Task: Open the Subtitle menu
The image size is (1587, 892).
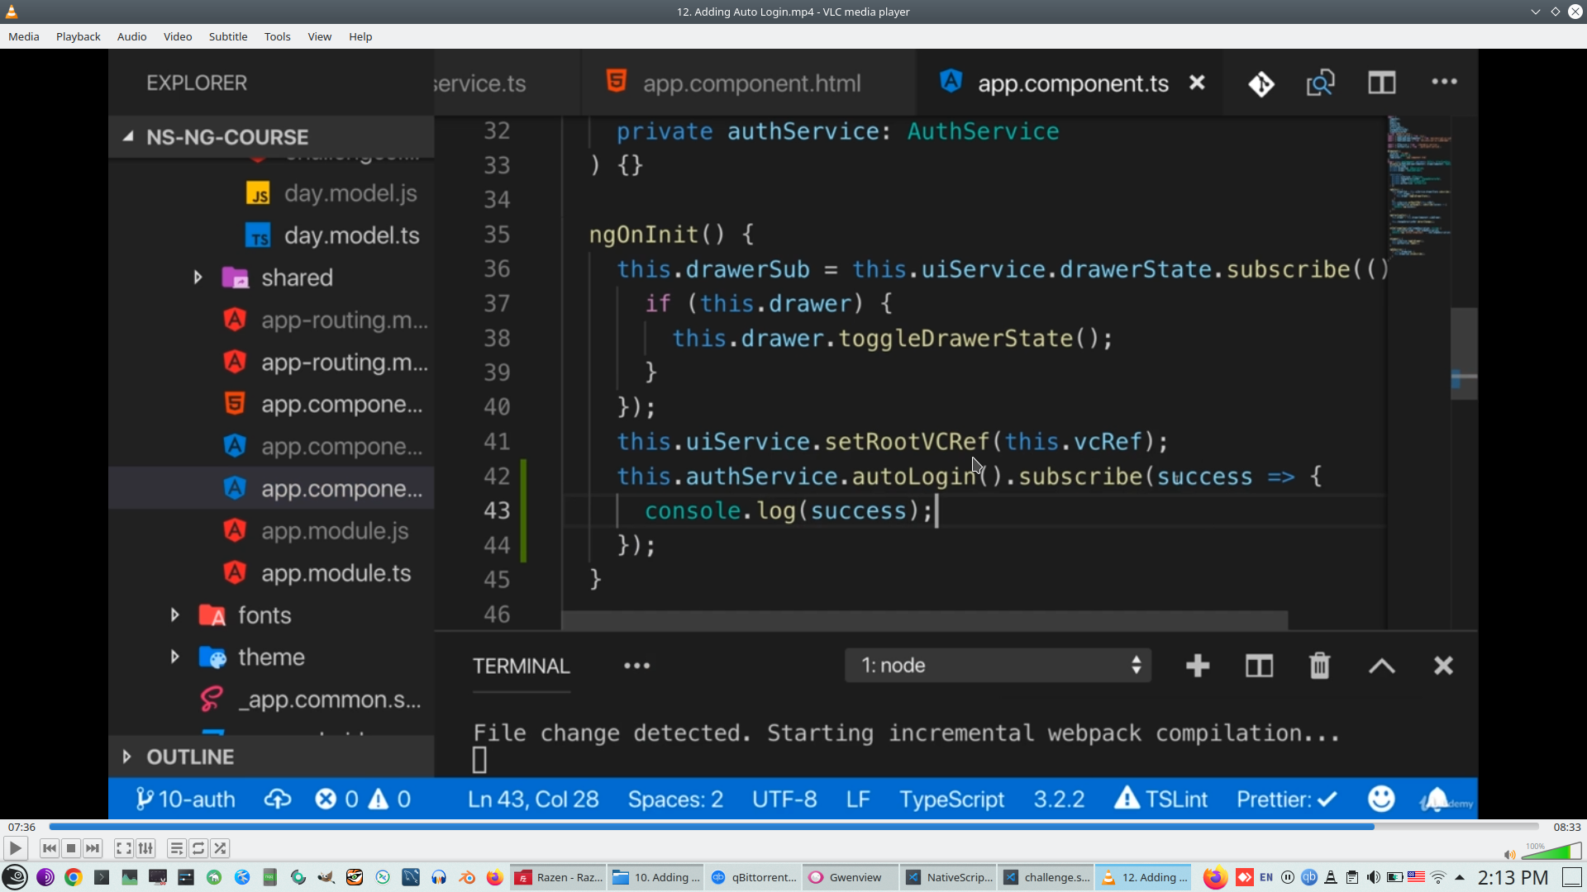Action: [x=227, y=36]
